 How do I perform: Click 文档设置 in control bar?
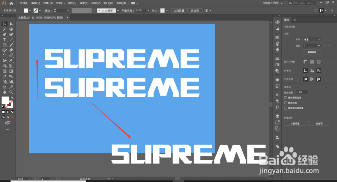[x=179, y=10]
